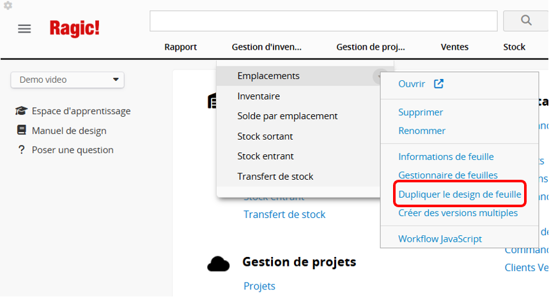Select Dupliquer le design de feuille

460,194
